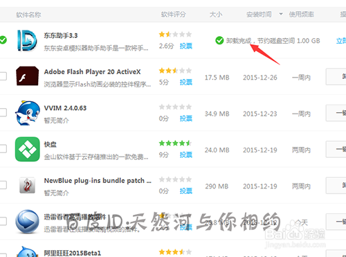Screen dimensions: 346x257
Task: Sort by 使用频率 column header
Action: tap(302, 15)
